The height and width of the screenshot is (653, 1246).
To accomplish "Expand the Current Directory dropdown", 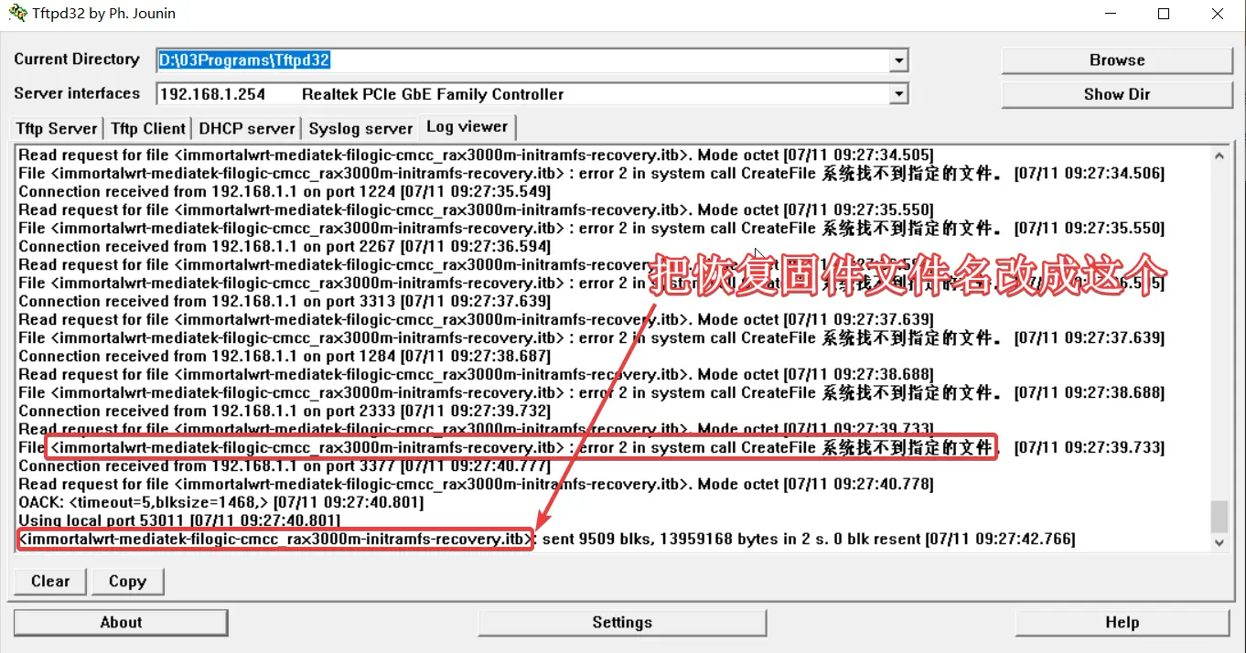I will coord(899,61).
